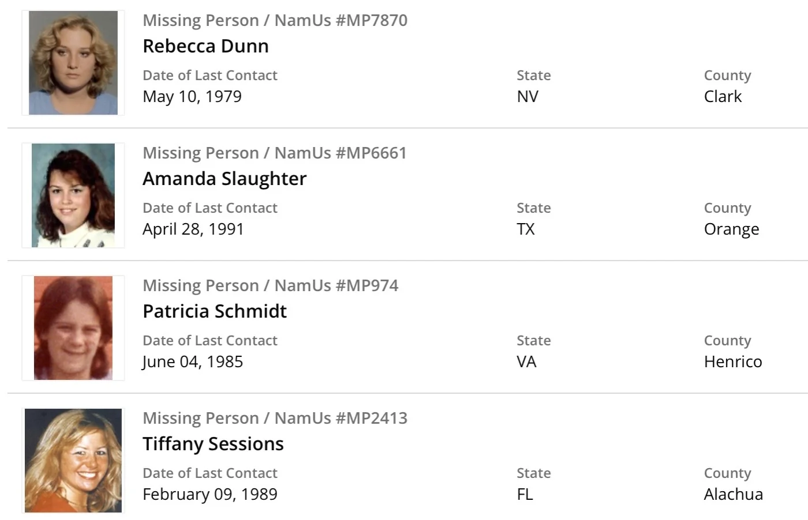Select the February 09, 1989 date
Screen dimensions: 808x520
pyautogui.click(x=210, y=494)
